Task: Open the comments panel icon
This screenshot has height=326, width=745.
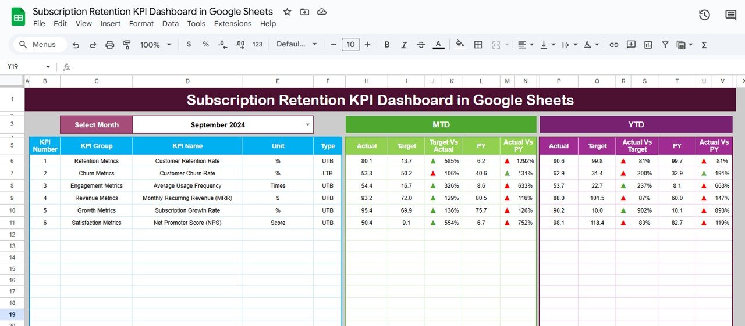Action: 730,15
